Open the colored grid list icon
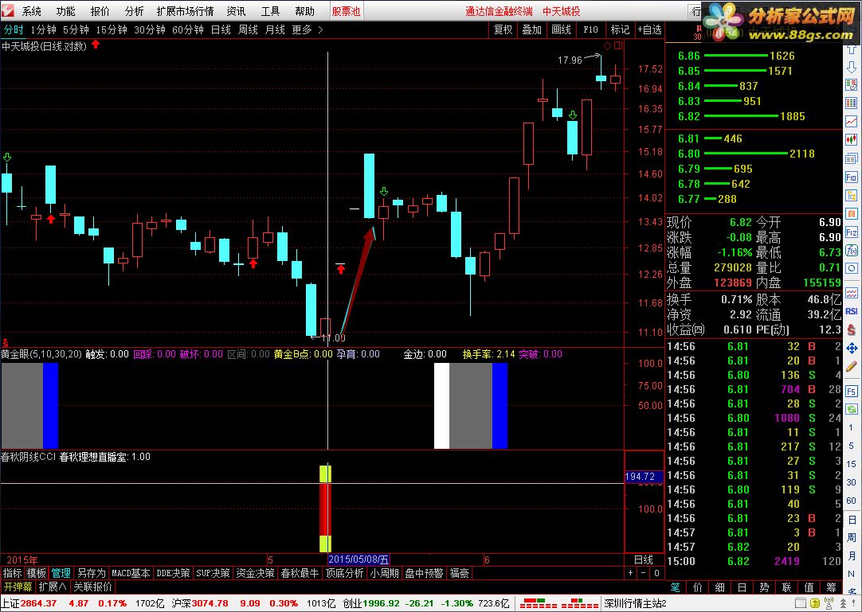 click(x=852, y=103)
